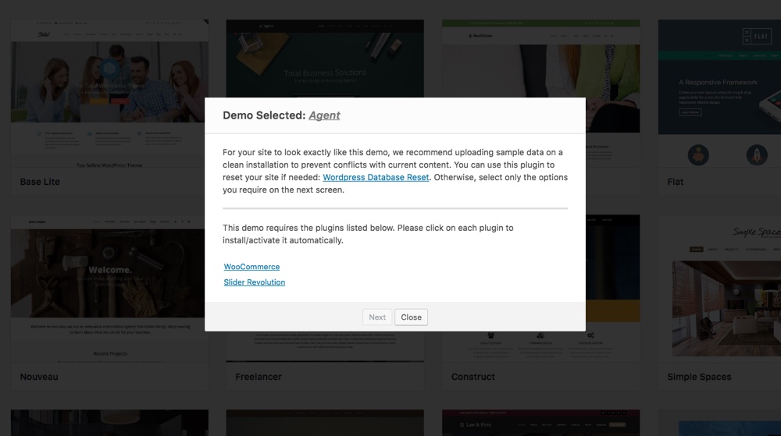Click the piggy bank icon in Flat demo
The image size is (781, 436).
(x=698, y=155)
